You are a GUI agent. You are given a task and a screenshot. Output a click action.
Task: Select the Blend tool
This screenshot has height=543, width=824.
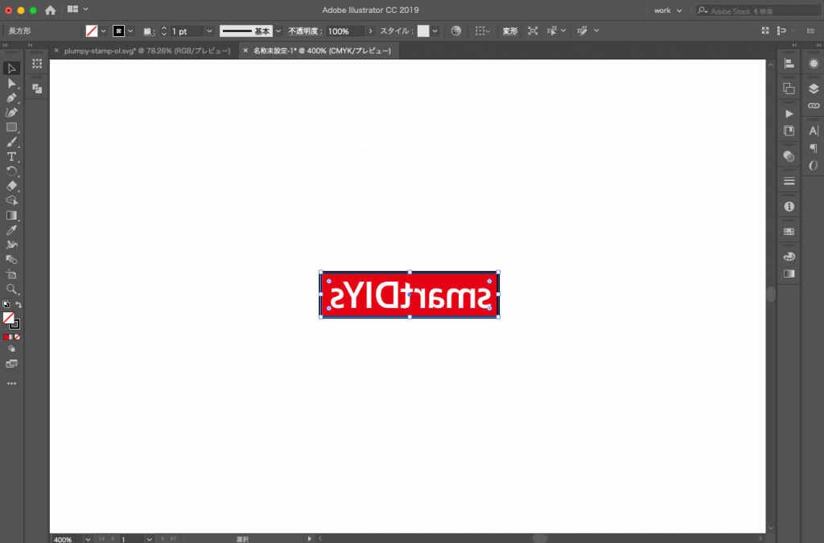pyautogui.click(x=11, y=259)
